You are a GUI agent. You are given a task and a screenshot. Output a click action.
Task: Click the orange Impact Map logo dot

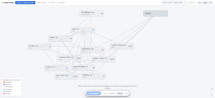2,3
